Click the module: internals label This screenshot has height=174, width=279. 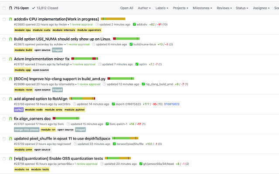click(64, 30)
